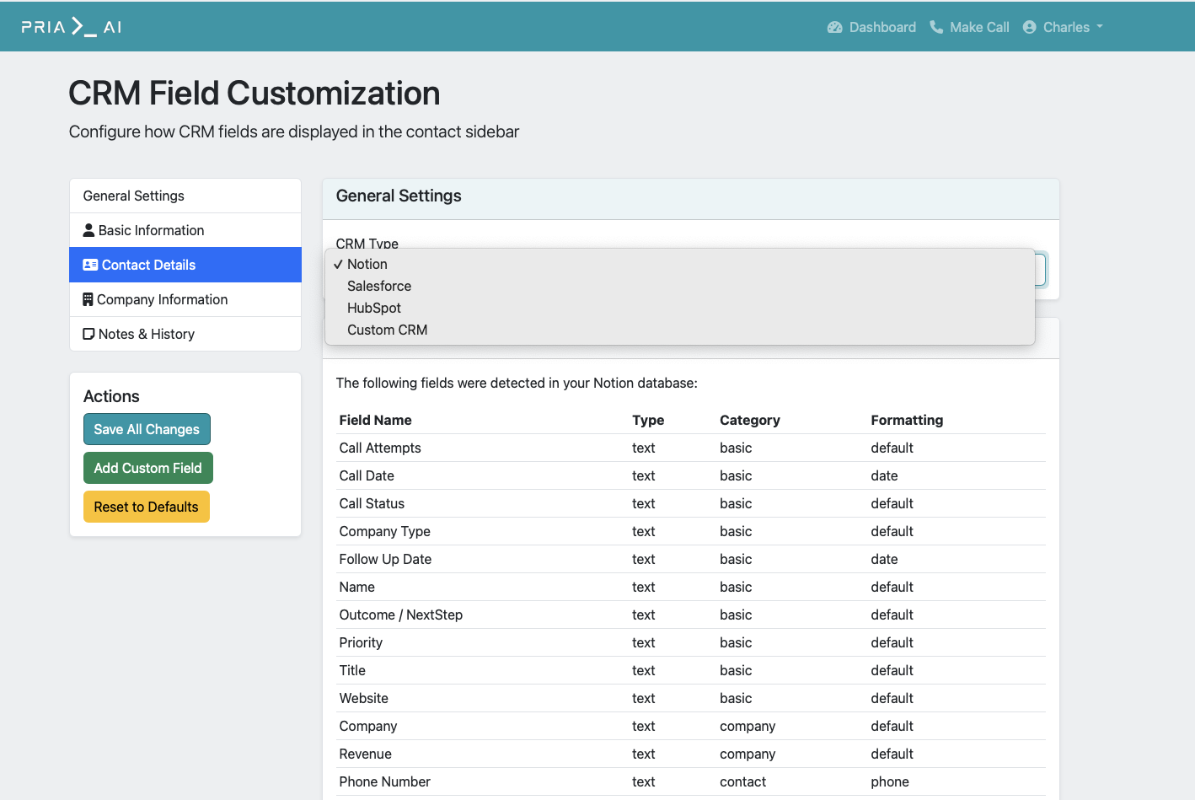Open the Dashboard link in navbar

pos(882,27)
